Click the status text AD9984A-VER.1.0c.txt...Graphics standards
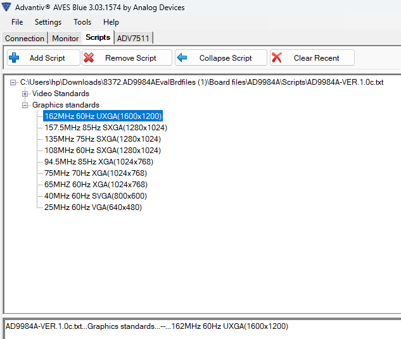The width and height of the screenshot is (401, 339). tap(147, 326)
